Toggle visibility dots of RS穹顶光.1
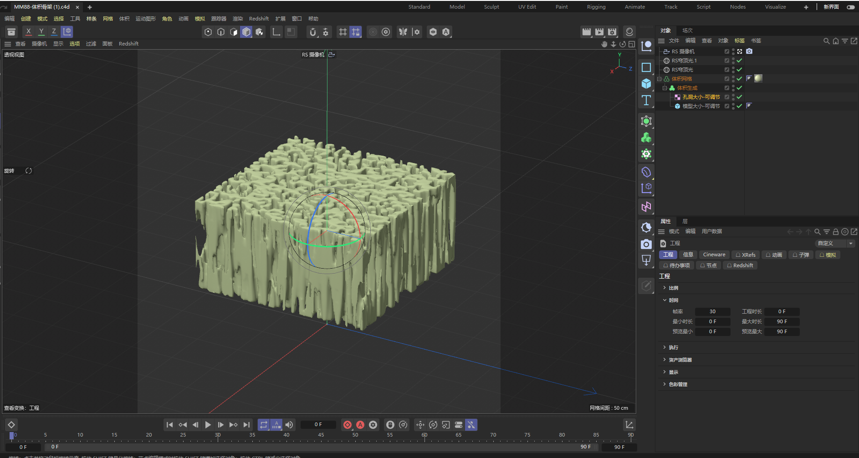The height and width of the screenshot is (458, 859). point(733,61)
